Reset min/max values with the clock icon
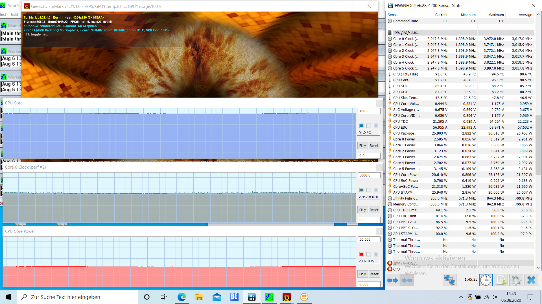 (486, 280)
